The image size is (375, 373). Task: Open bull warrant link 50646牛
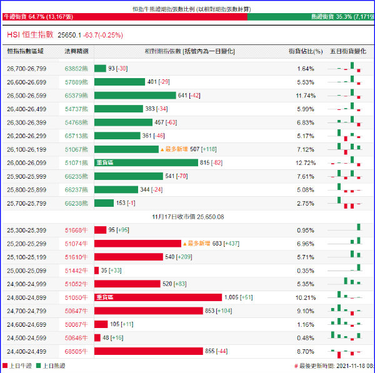pyautogui.click(x=76, y=338)
